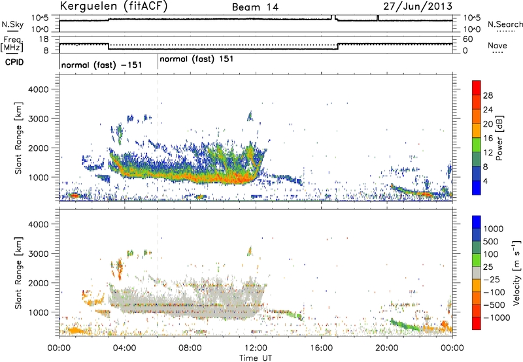
Task: Click the 'Freq. [MHz]' axis label
Action: pyautogui.click(x=12, y=44)
